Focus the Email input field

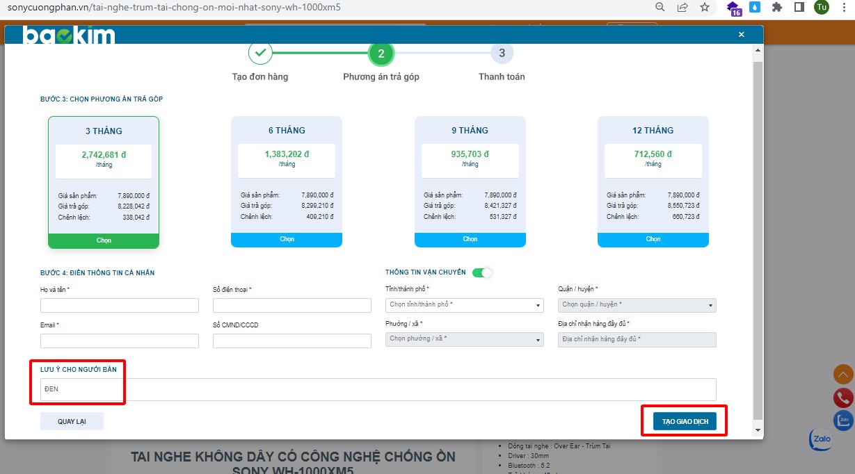coord(120,341)
